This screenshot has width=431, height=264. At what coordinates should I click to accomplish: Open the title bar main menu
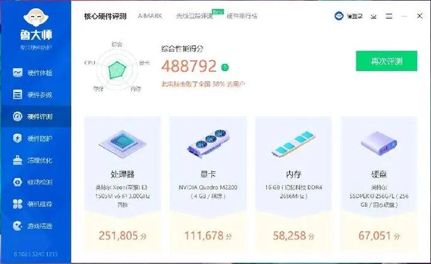pyautogui.click(x=389, y=16)
